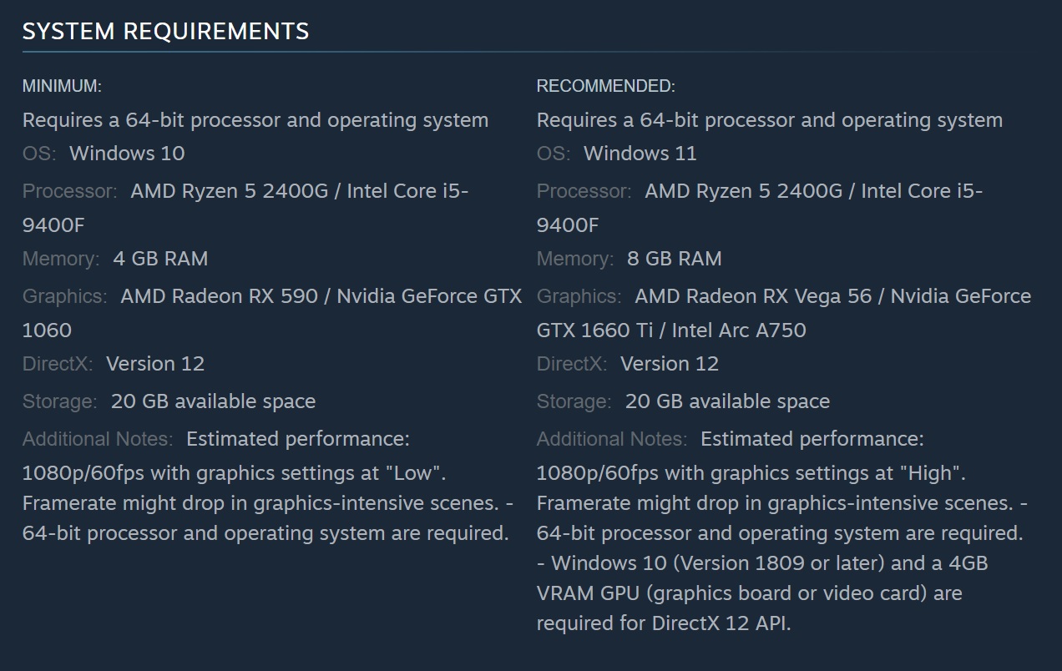Click the SYSTEM REQUIREMENTS heading
1062x671 pixels.
click(165, 32)
